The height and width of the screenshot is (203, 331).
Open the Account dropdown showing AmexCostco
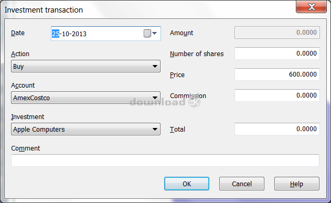tap(86, 98)
